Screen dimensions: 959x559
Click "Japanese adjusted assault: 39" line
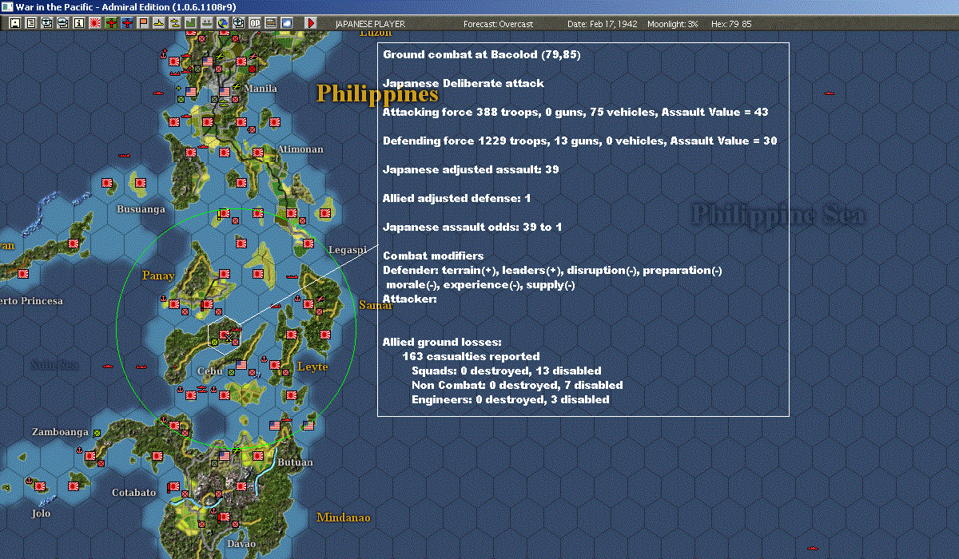[x=471, y=169]
